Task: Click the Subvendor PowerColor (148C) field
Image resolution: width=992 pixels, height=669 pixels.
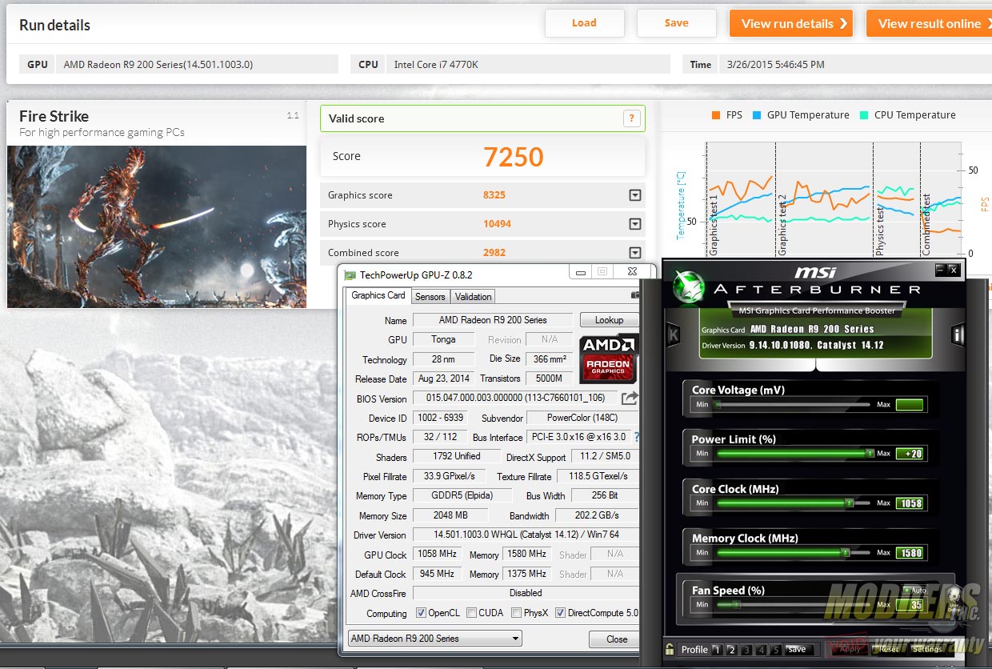Action: [582, 418]
